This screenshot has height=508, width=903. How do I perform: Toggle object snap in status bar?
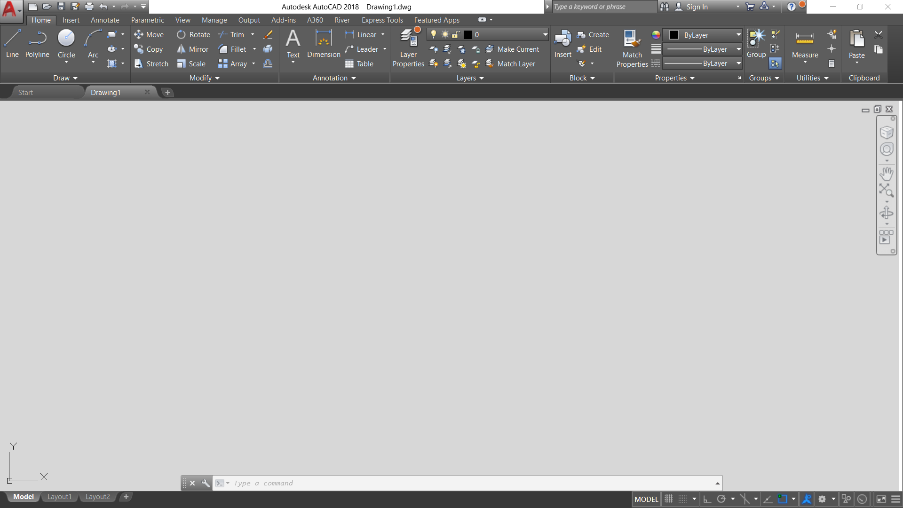tap(783, 499)
